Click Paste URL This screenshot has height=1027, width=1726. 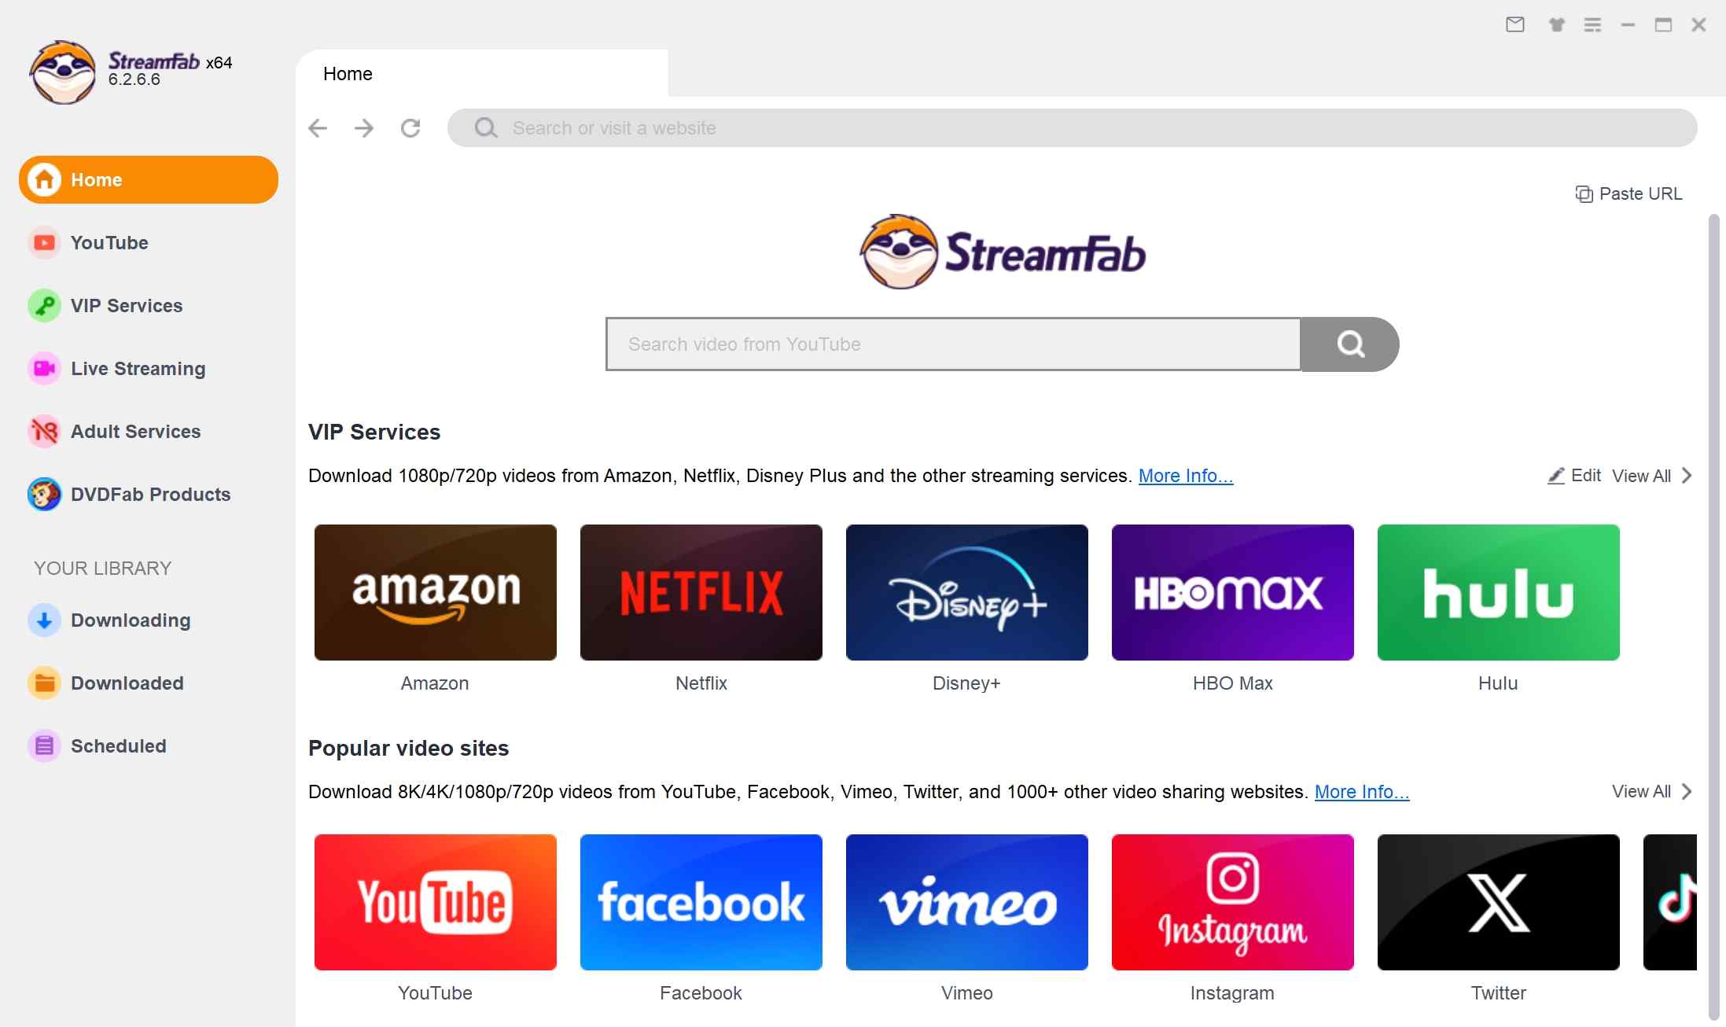1629,193
